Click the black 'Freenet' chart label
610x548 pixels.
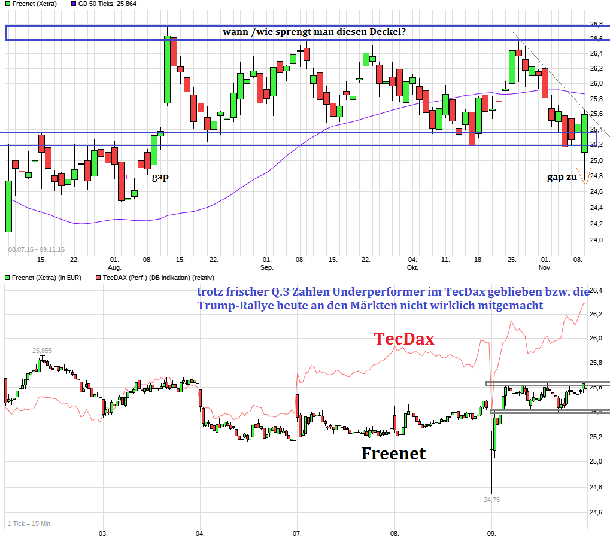pos(393,453)
